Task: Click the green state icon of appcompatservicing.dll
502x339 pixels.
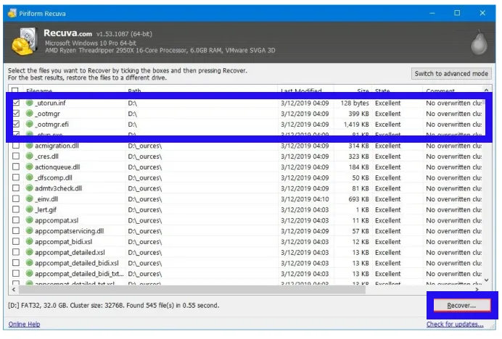Action: (x=30, y=231)
